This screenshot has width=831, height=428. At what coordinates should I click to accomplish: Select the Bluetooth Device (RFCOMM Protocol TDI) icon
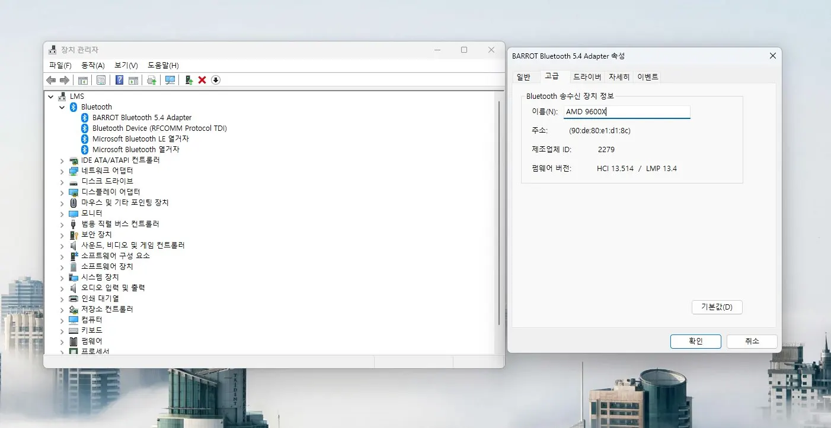[85, 128]
